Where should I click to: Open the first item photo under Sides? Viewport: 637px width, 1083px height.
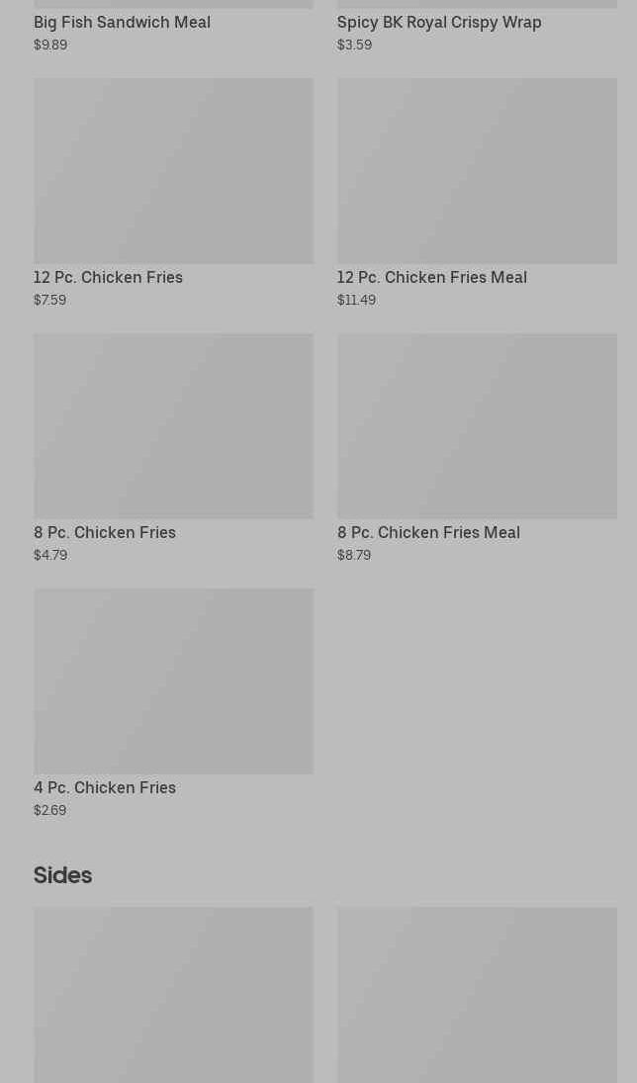pos(173,994)
